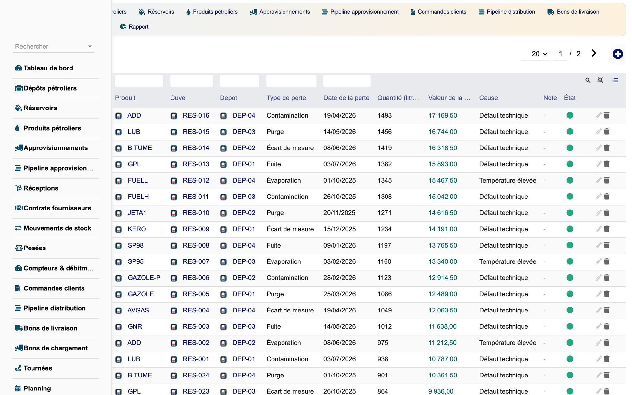
Task: Switch to Produits pétroliers top tab
Action: pos(212,12)
